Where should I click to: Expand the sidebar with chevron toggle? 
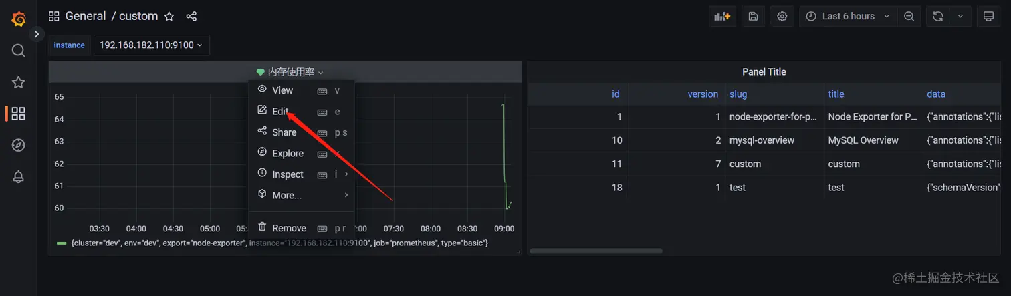tap(37, 33)
